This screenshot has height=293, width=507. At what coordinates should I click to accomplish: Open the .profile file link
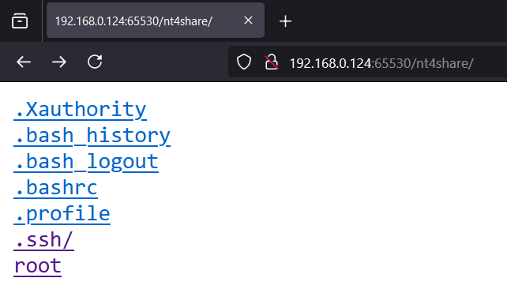[62, 214]
